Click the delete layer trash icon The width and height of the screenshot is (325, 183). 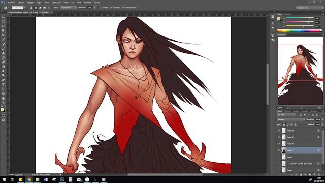coord(319,175)
